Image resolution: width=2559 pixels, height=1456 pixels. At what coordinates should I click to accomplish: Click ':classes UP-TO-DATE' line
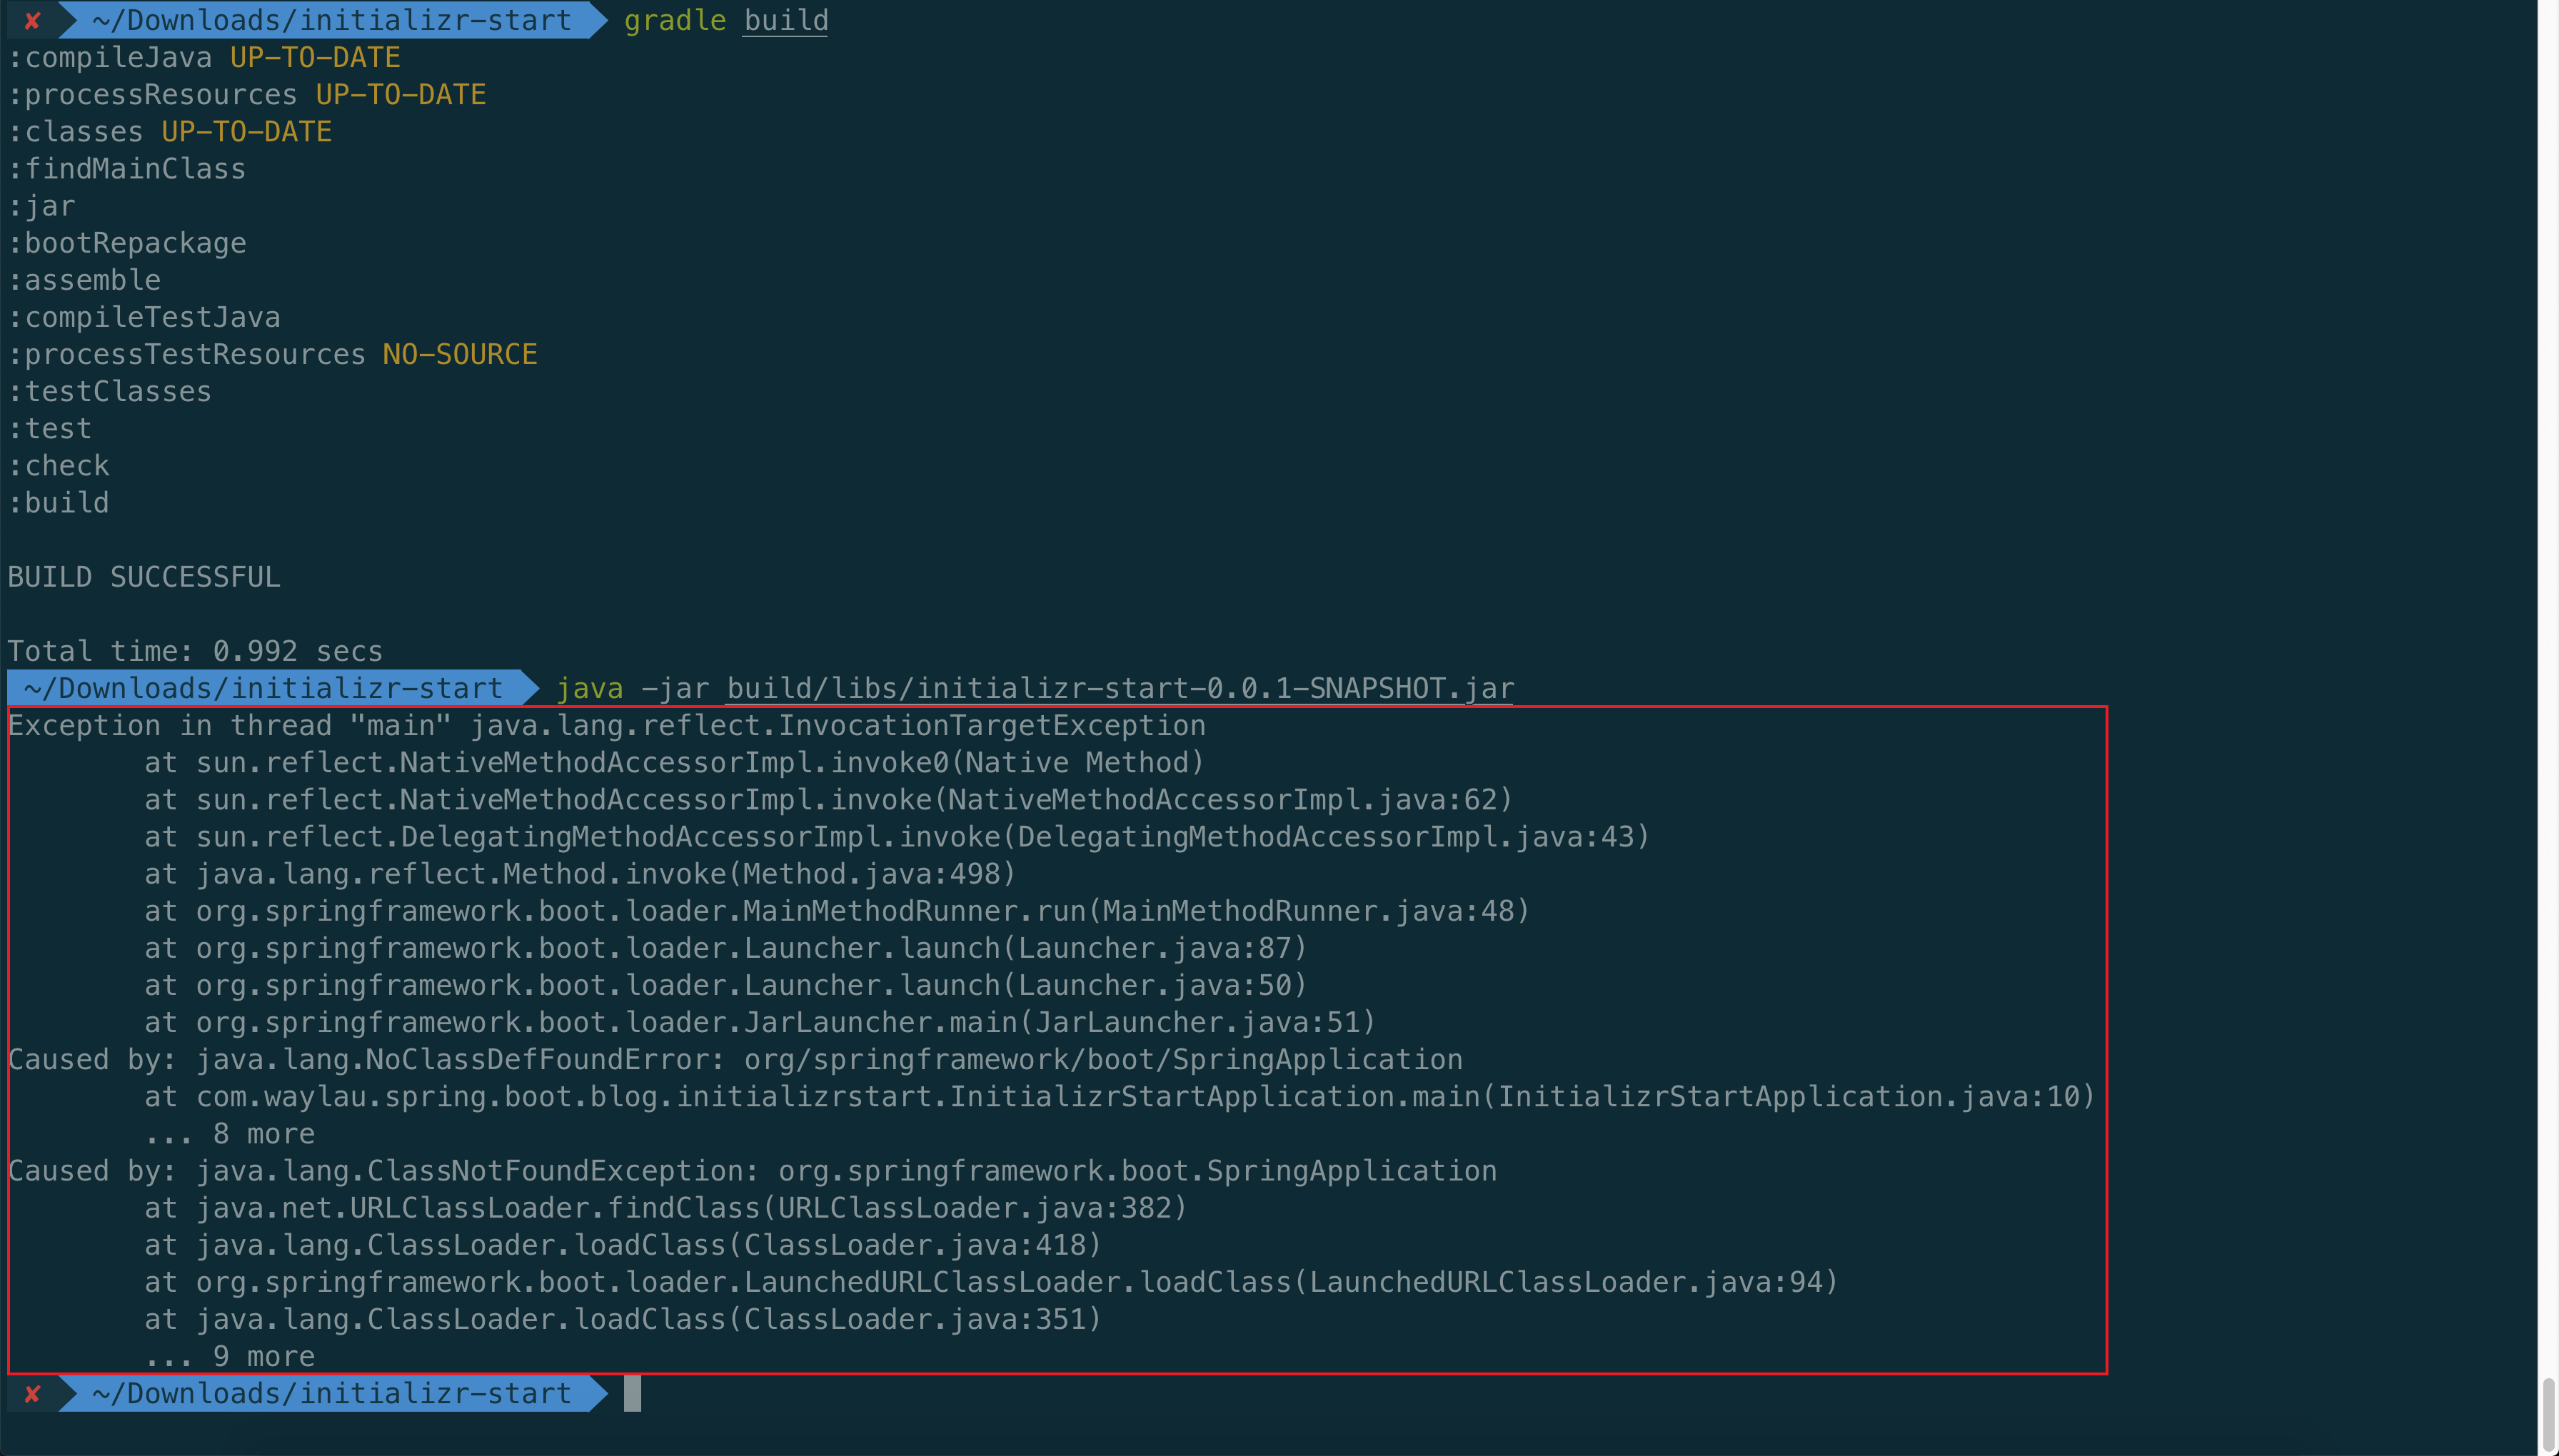170,131
